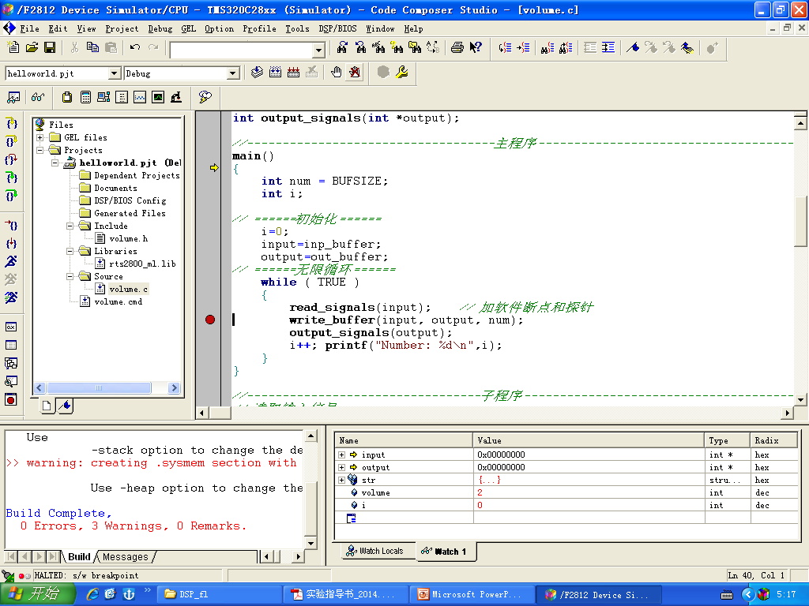Open the Debug menu
This screenshot has height=606, width=809.
(160, 29)
